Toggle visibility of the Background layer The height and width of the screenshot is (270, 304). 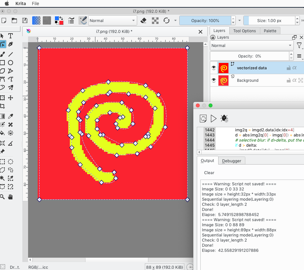[214, 80]
